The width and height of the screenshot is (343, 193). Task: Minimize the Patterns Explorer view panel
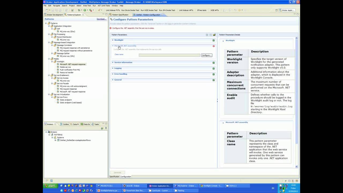pos(103,14)
